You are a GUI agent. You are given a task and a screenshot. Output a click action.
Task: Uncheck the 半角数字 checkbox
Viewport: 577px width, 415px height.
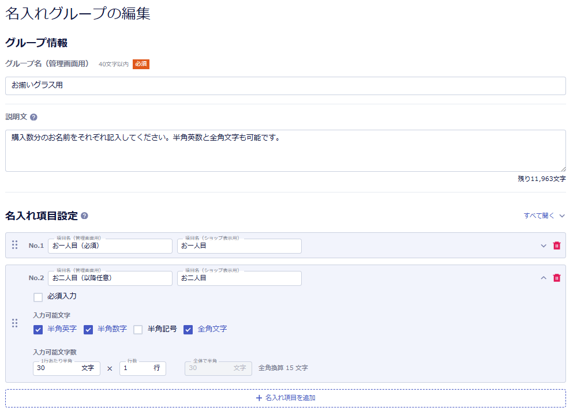(x=88, y=329)
